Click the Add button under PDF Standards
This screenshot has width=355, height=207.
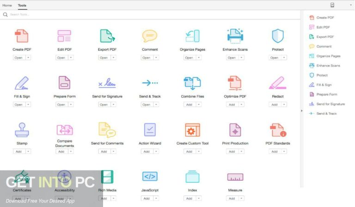pos(275,152)
